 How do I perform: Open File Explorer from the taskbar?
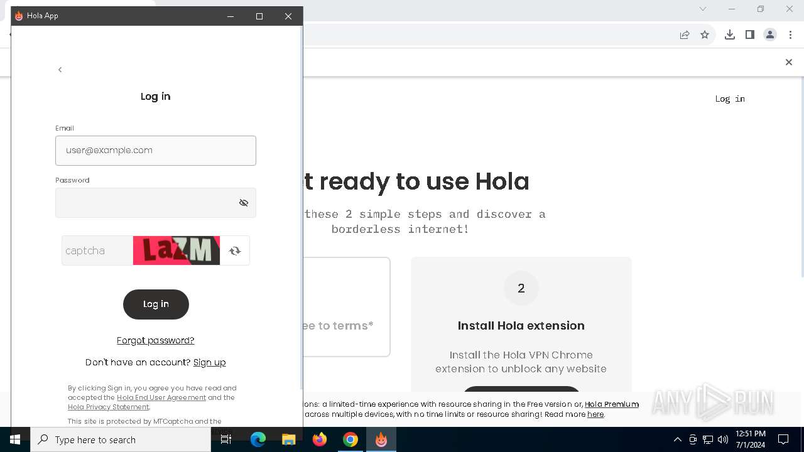pyautogui.click(x=289, y=439)
